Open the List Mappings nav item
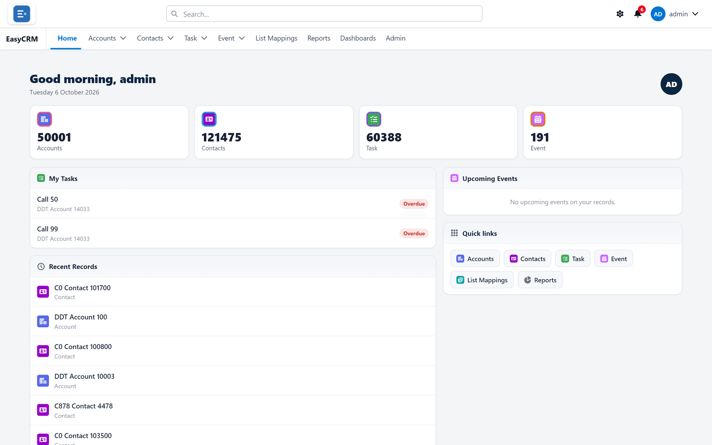This screenshot has height=445, width=712. (x=276, y=38)
